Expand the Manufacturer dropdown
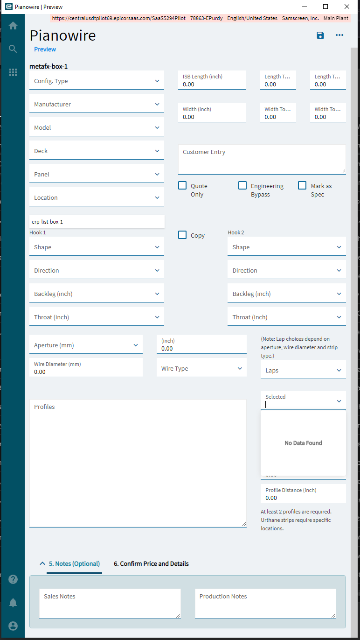 click(x=97, y=104)
